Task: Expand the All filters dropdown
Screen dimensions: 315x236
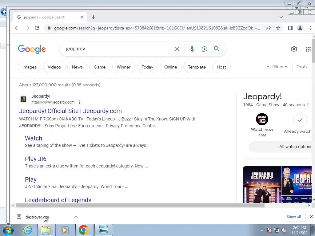Action: [277, 67]
